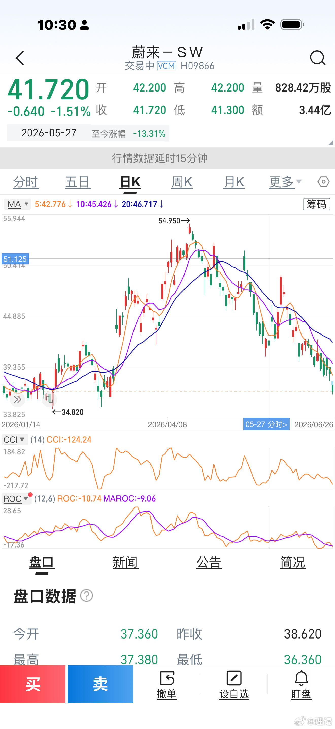335x729 pixels.
Task: Switch to 周K chart tab
Action: 182,182
